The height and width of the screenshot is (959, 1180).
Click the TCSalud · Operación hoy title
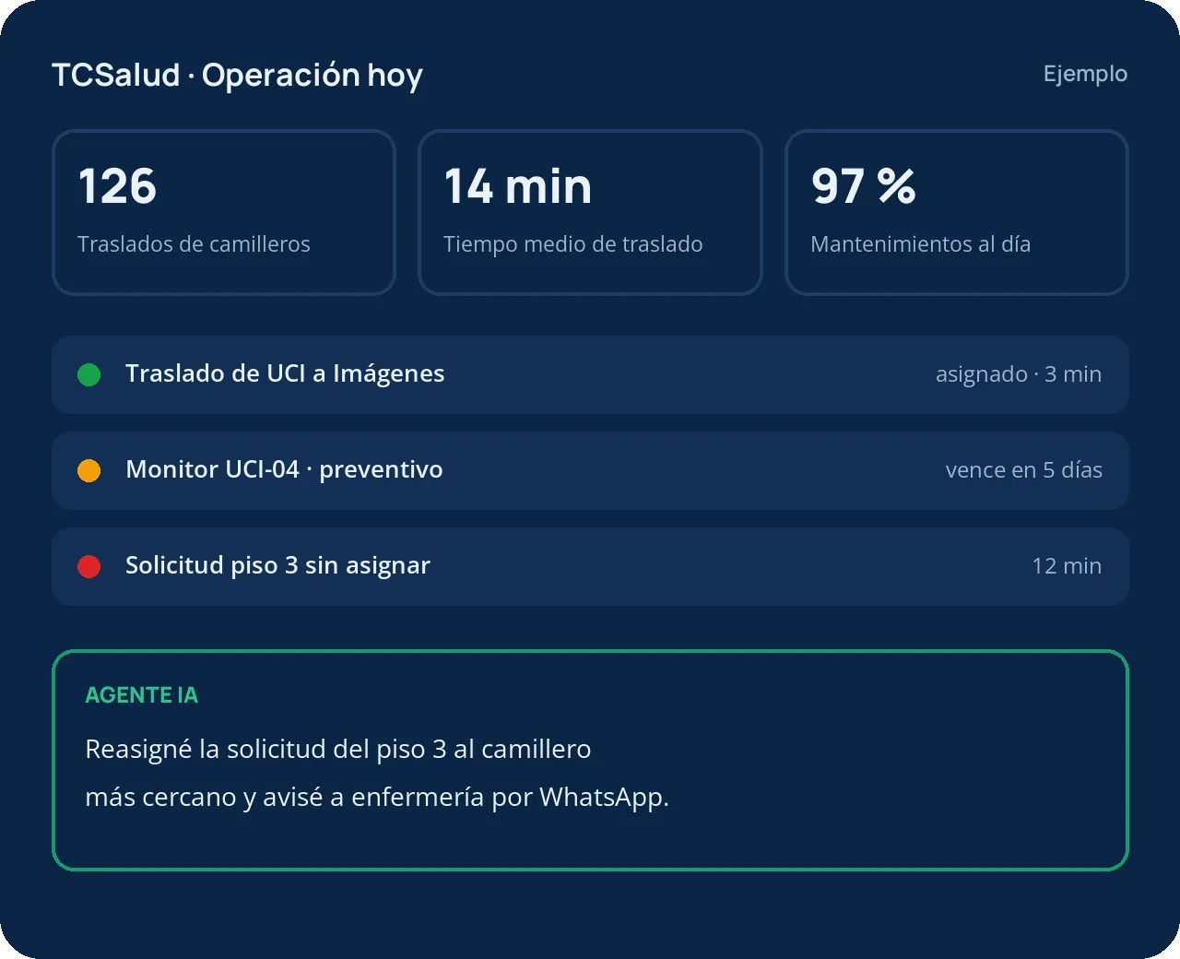click(237, 76)
